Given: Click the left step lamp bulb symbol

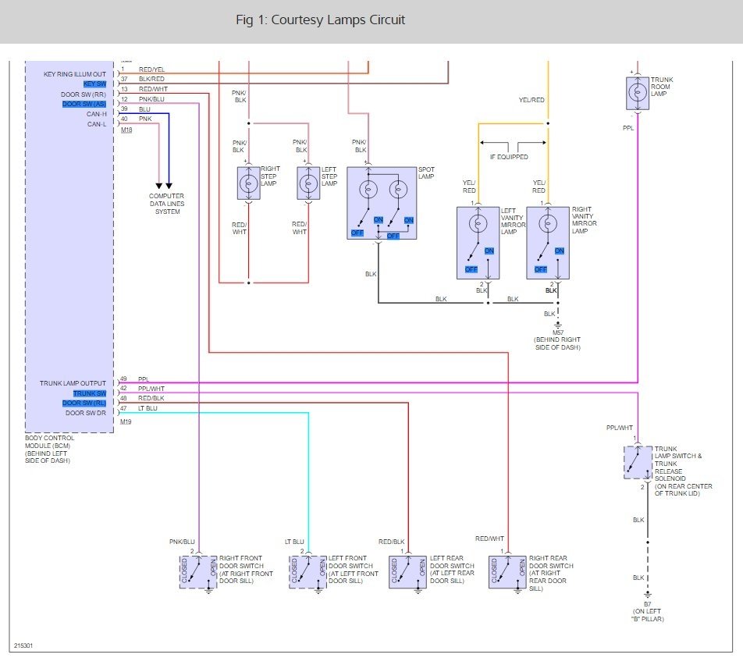Looking at the screenshot, I should pos(308,183).
